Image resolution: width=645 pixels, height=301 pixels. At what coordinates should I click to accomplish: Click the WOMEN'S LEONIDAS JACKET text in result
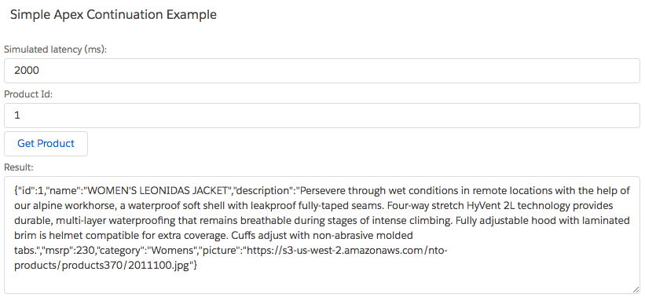(159, 191)
